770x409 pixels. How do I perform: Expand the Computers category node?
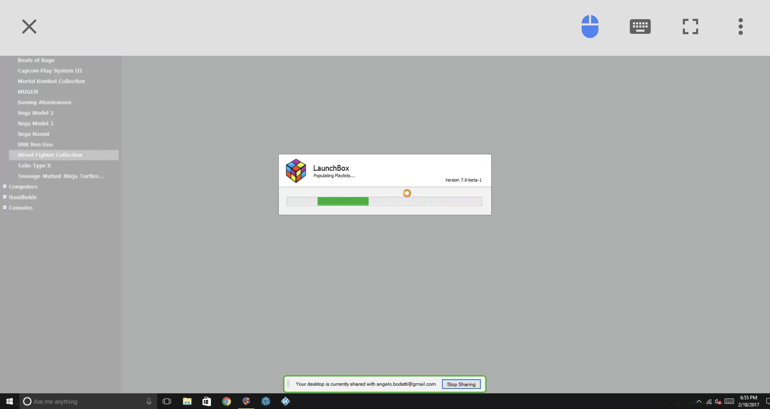(5, 186)
